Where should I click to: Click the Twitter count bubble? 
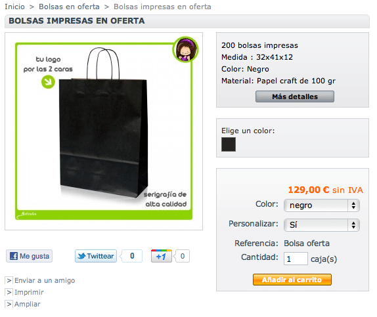pos(132,256)
